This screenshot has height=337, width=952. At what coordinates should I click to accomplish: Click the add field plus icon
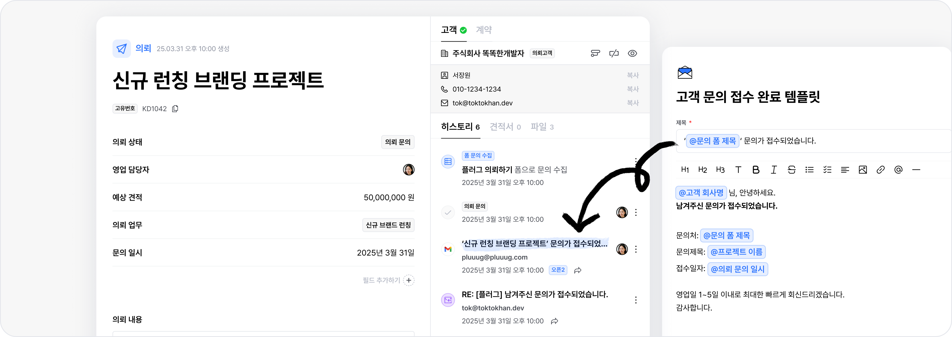coord(409,281)
